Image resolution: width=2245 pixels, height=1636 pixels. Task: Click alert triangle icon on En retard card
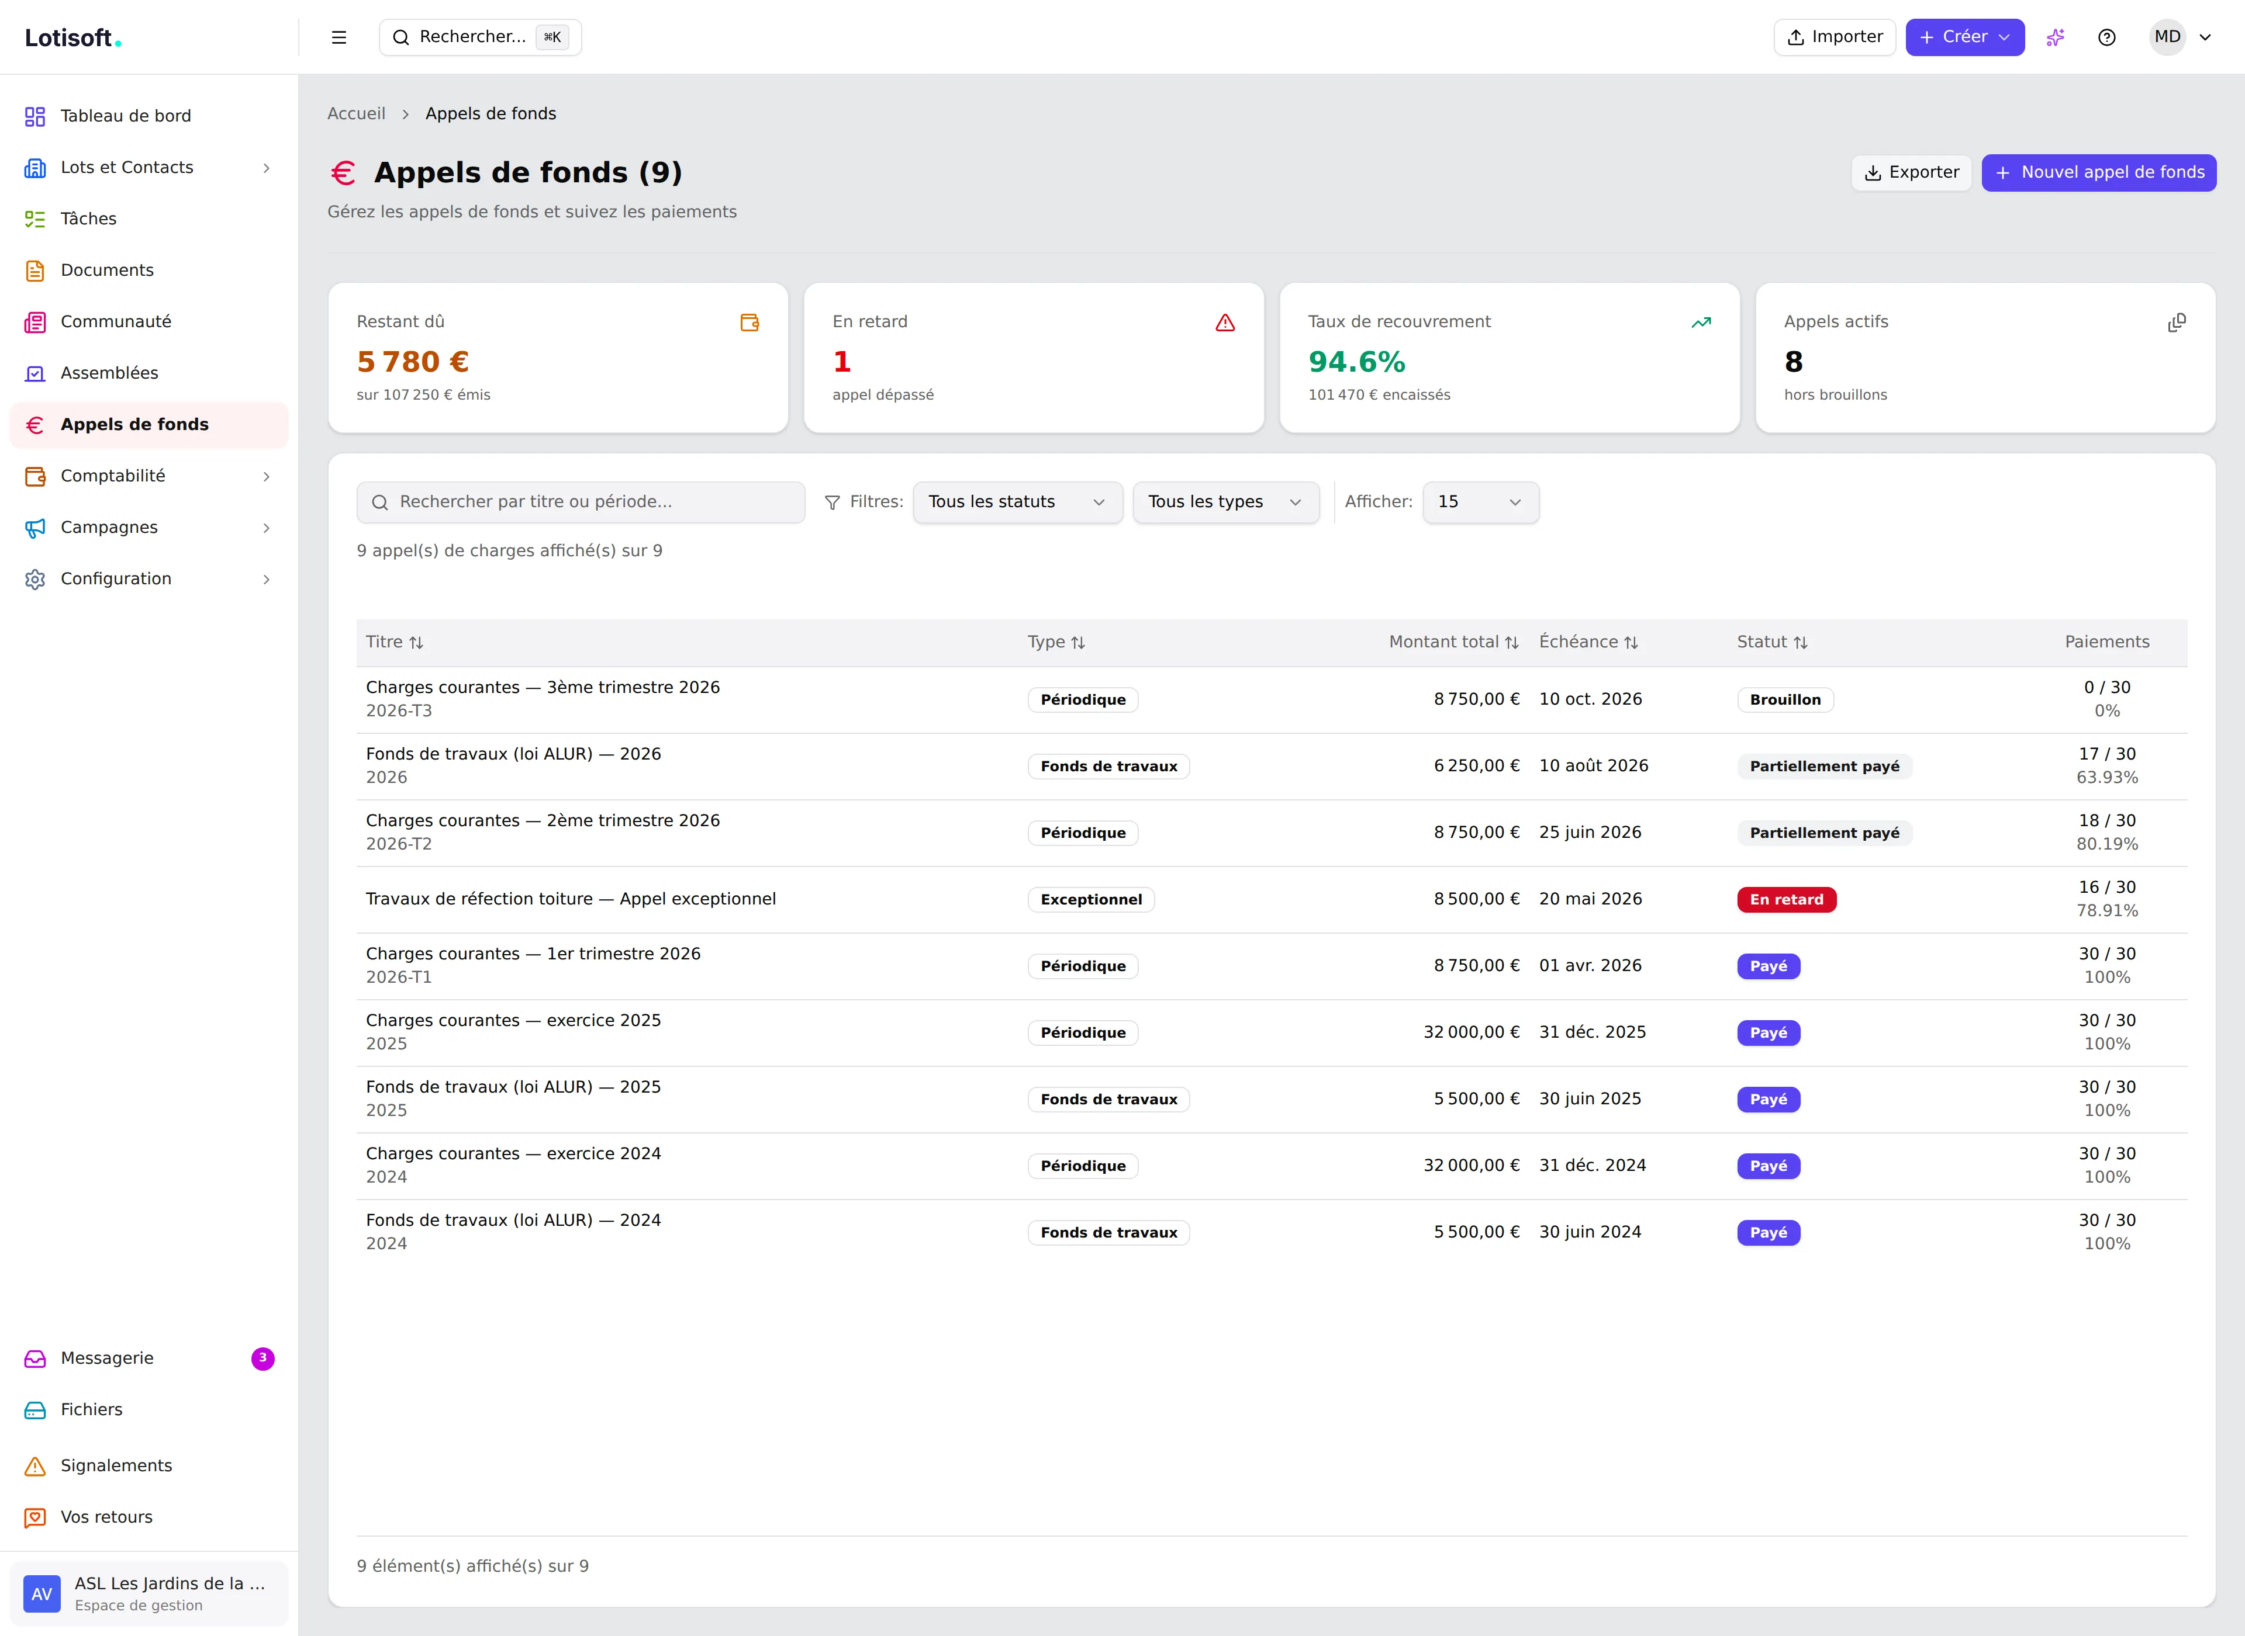[x=1225, y=323]
